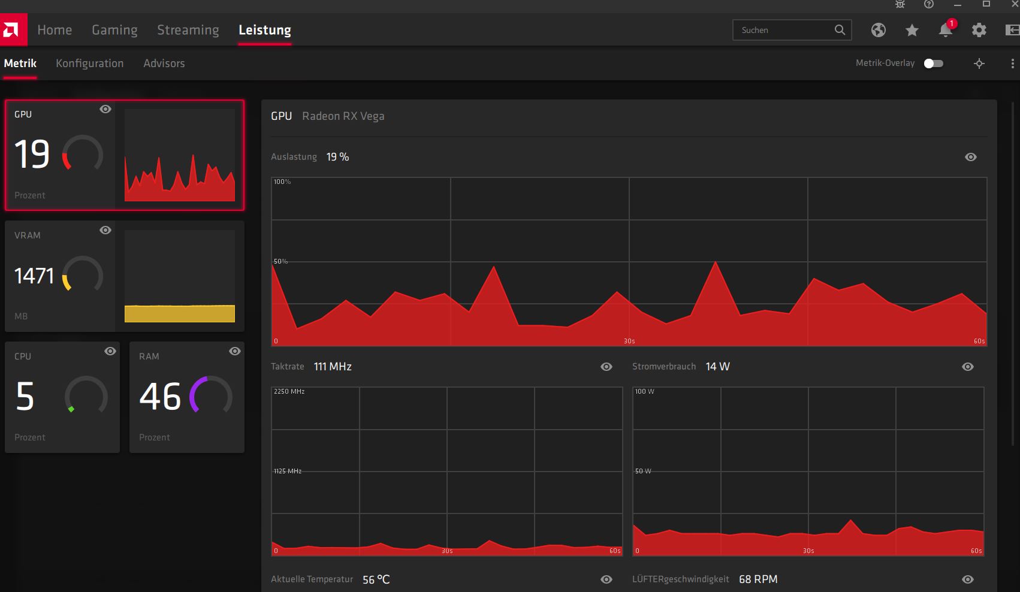
Task: Click the Radeon RX Vega label
Action: click(343, 116)
